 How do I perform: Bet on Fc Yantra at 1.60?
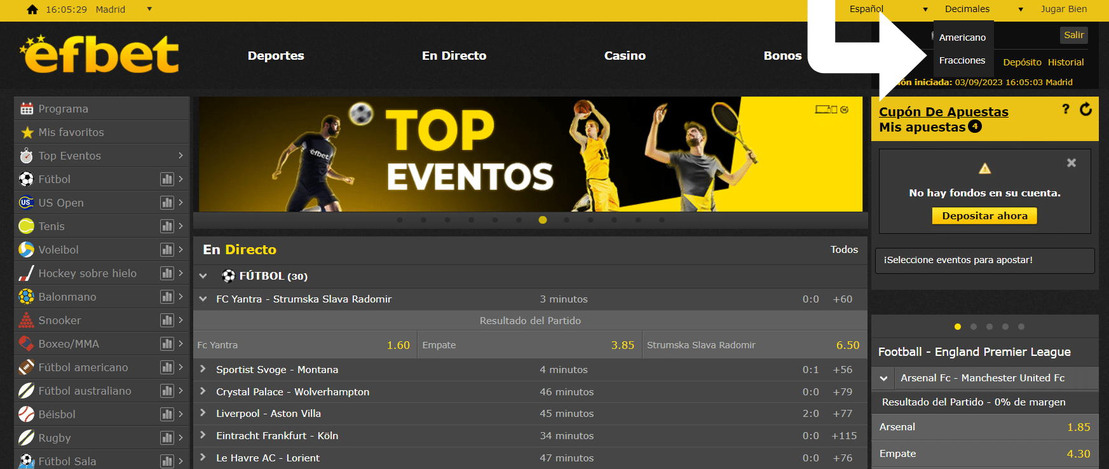tap(305, 345)
